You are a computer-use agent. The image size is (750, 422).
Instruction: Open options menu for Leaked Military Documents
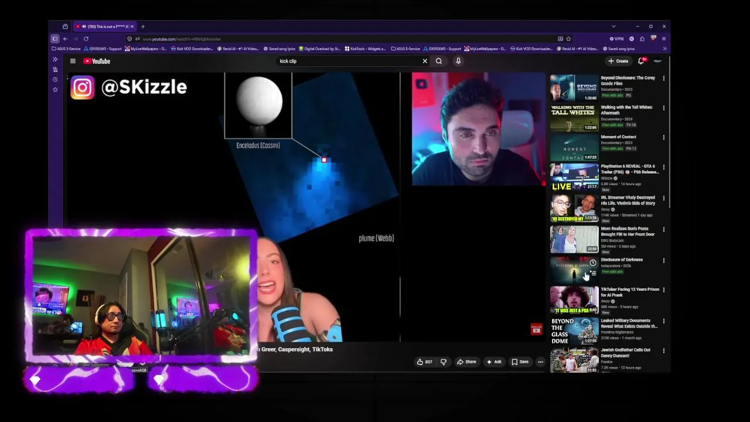click(664, 321)
